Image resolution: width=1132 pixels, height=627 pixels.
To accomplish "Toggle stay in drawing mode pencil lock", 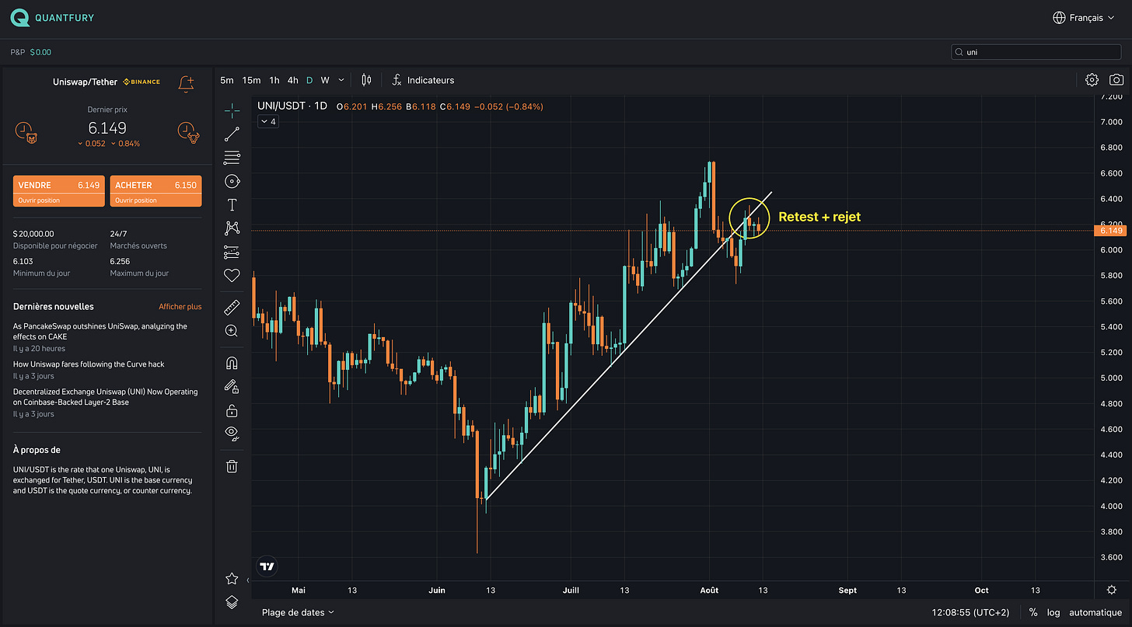I will coord(232,386).
